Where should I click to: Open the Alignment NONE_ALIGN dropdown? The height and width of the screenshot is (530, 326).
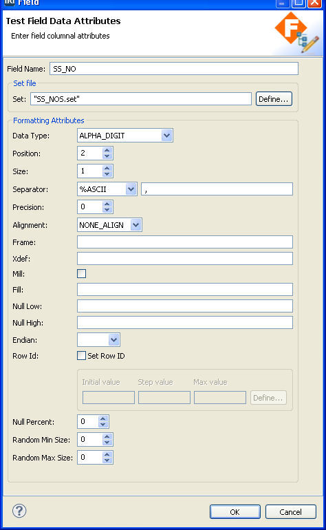(x=135, y=225)
